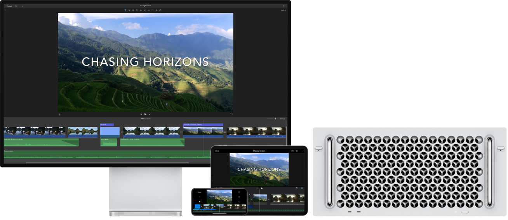508x220 pixels.
Task: Tap Done in the iPad iMovie window
Action: 217,151
